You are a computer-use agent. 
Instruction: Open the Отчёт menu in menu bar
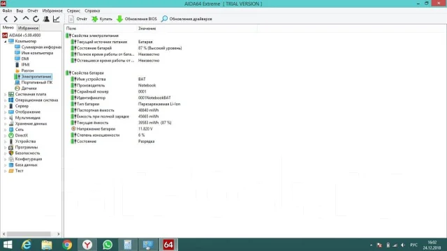tap(33, 11)
